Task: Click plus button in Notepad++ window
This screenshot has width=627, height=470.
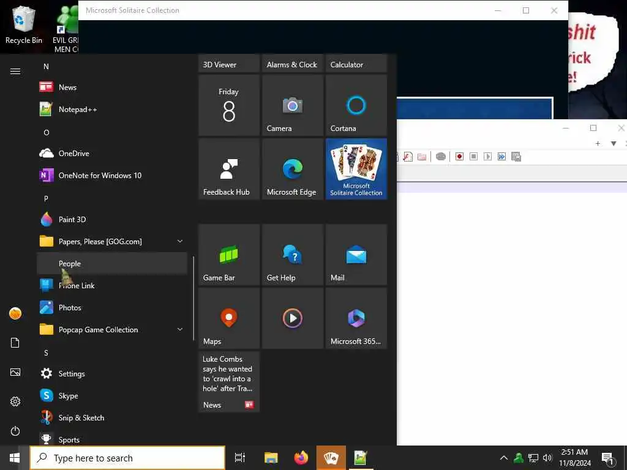Action: click(x=598, y=143)
